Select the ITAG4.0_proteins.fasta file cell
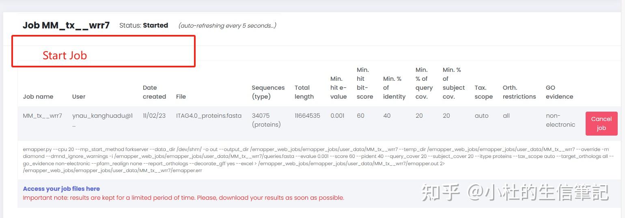The width and height of the screenshot is (625, 218). pyautogui.click(x=209, y=116)
